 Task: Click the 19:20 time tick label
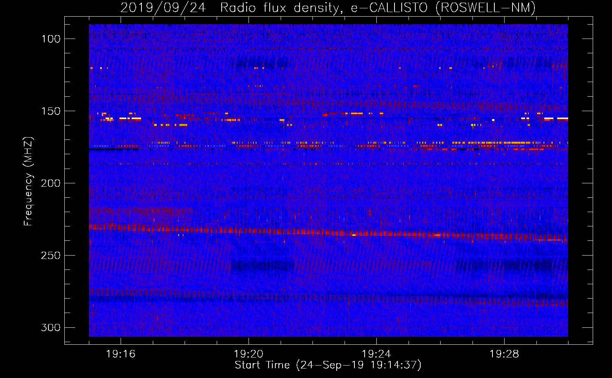click(x=249, y=354)
